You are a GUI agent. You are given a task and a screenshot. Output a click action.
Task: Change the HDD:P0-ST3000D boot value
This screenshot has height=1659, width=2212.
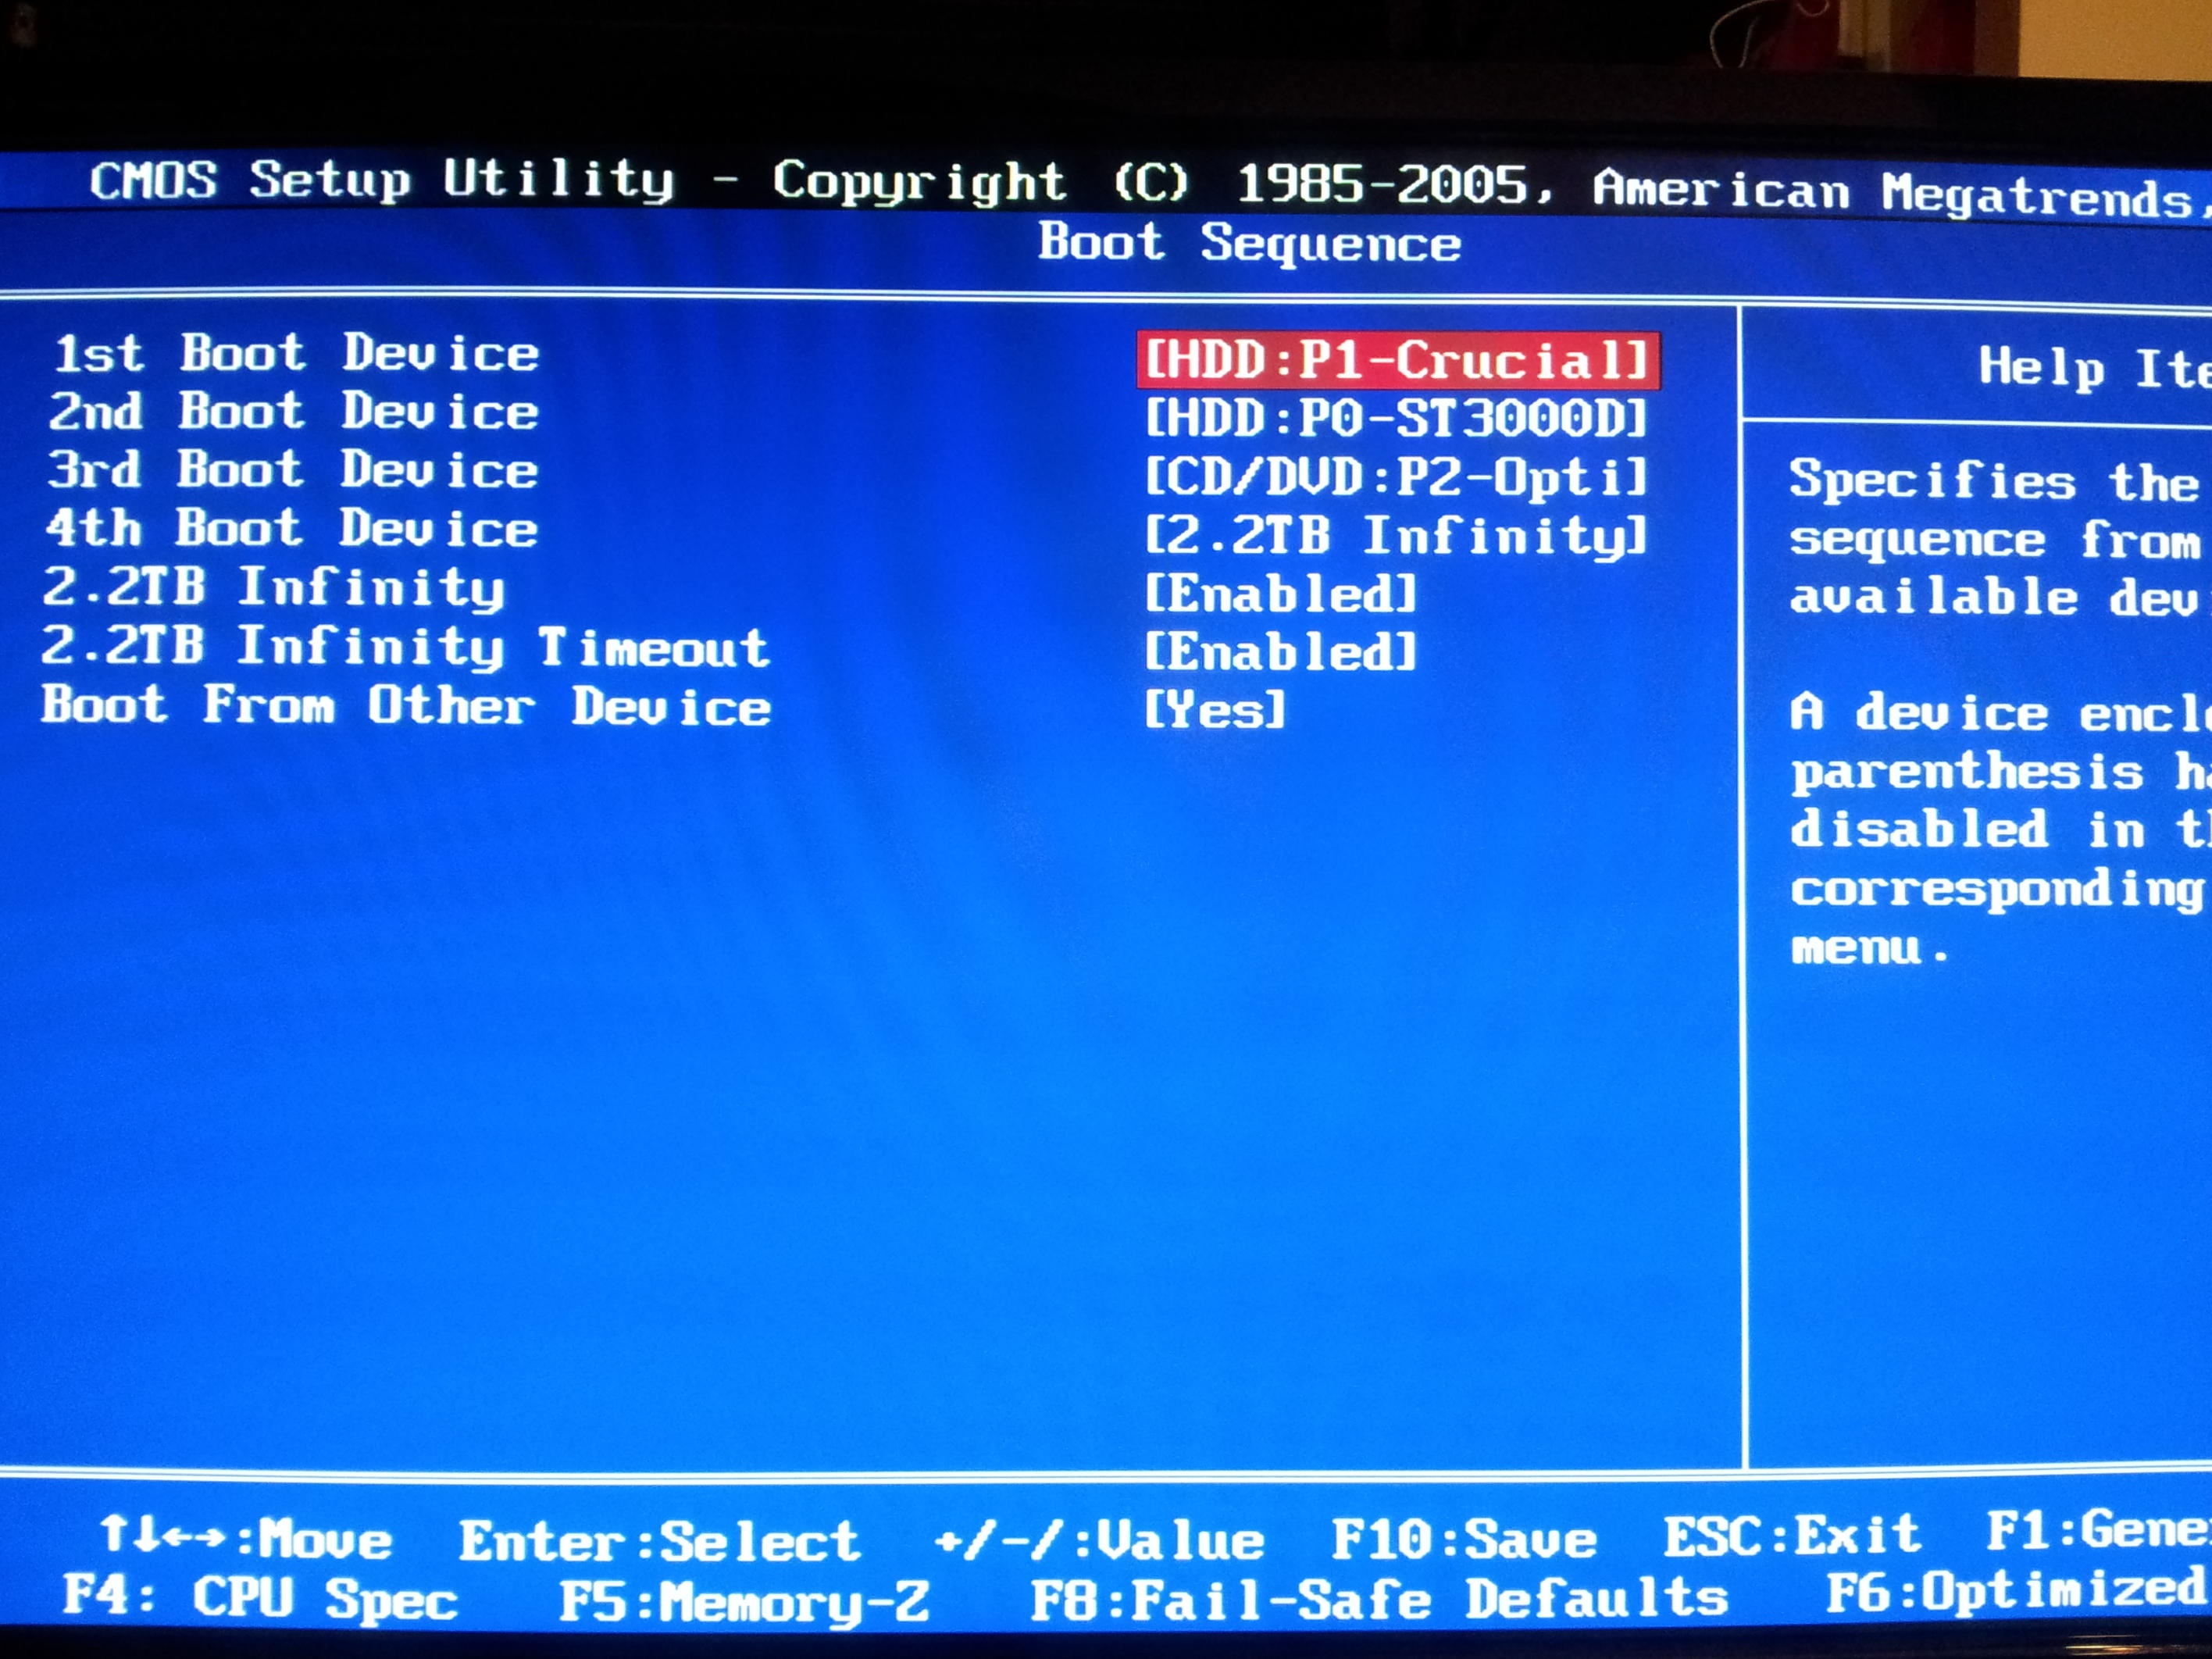[1395, 419]
